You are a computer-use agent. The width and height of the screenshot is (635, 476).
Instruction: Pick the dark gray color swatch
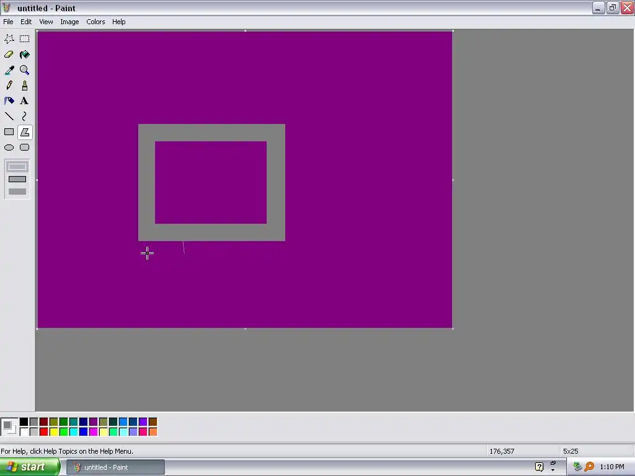(x=34, y=422)
